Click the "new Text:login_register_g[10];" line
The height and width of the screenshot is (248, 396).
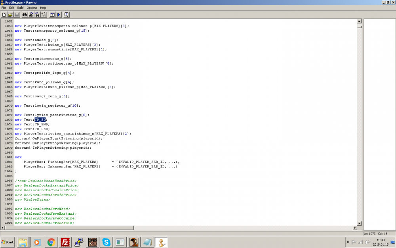coord(48,106)
